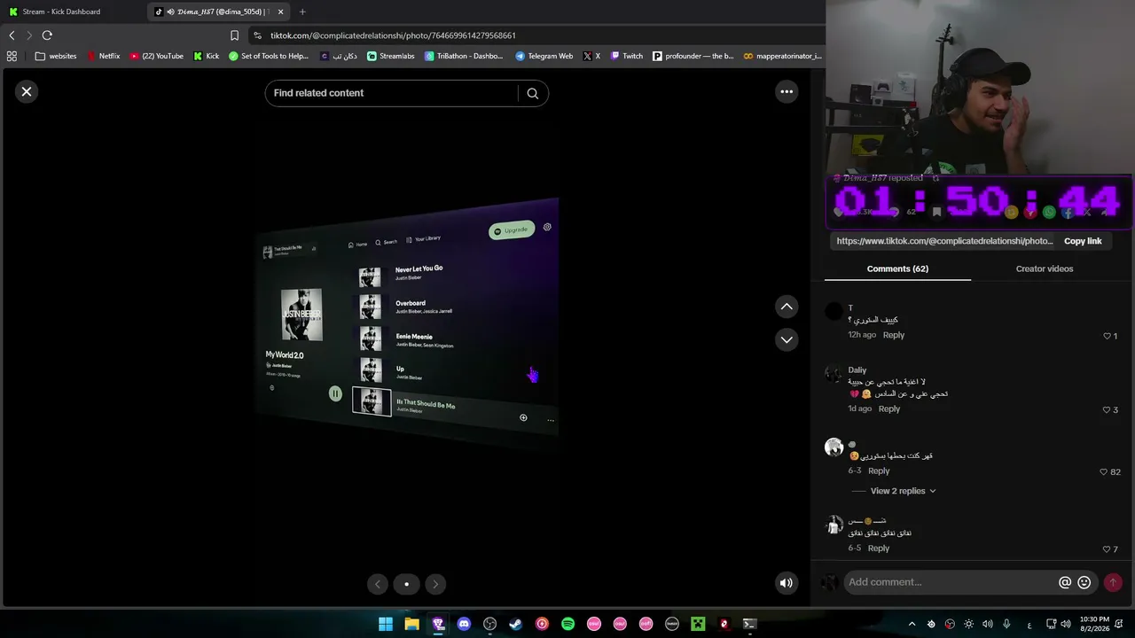Go to previous post with up chevron
1135x638 pixels.
[787, 307]
